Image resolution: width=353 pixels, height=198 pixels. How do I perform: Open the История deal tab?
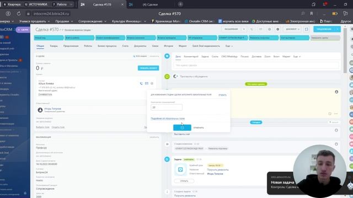[x=168, y=46]
